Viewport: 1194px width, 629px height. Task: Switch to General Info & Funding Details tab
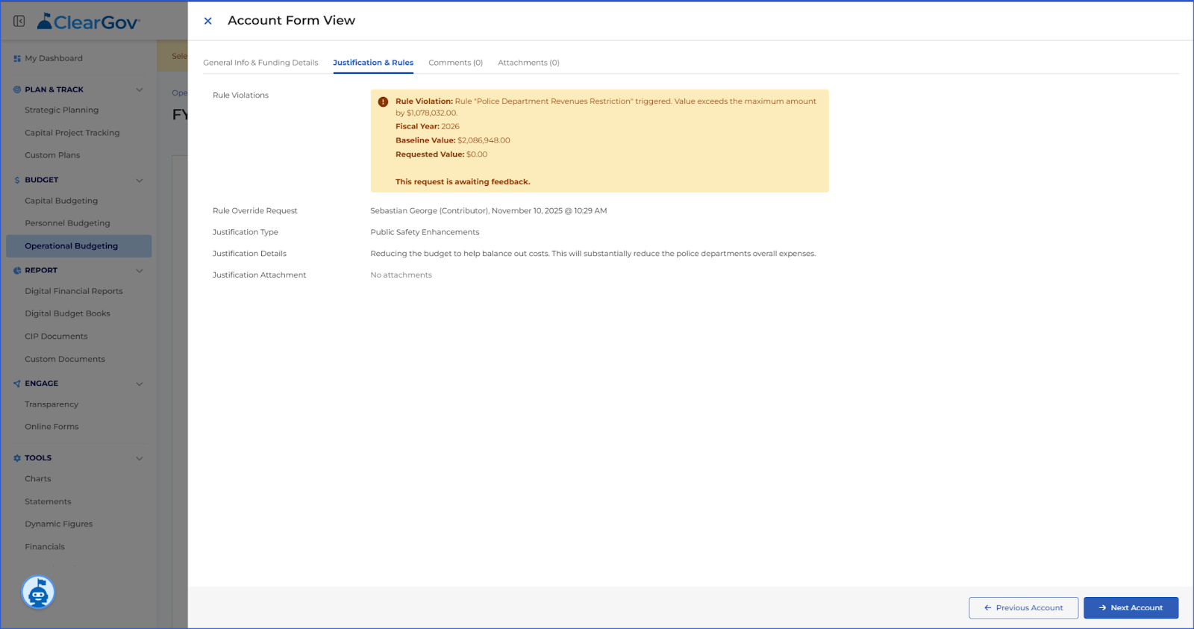point(260,63)
